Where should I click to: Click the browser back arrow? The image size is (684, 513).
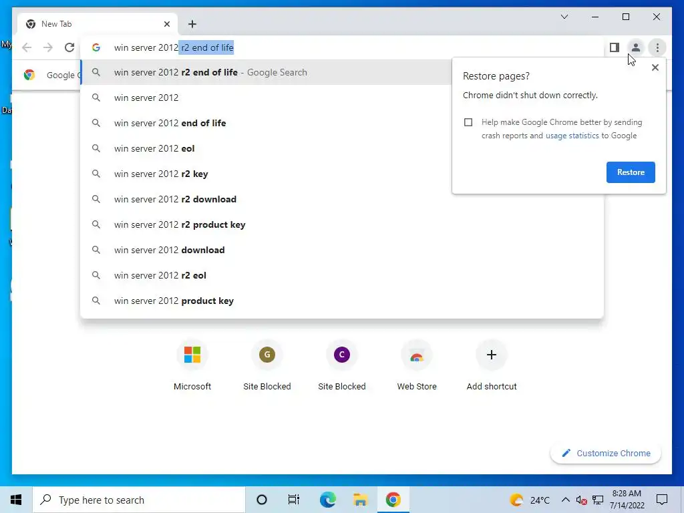tap(27, 47)
